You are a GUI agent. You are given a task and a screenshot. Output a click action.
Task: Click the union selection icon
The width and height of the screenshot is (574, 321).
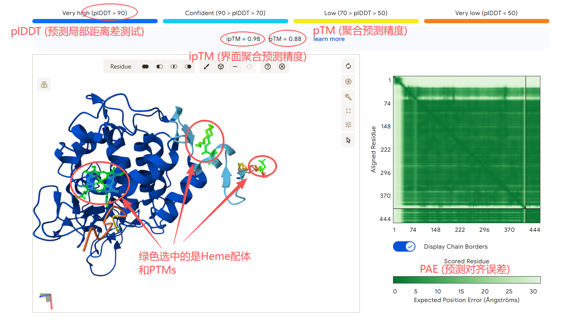point(146,67)
